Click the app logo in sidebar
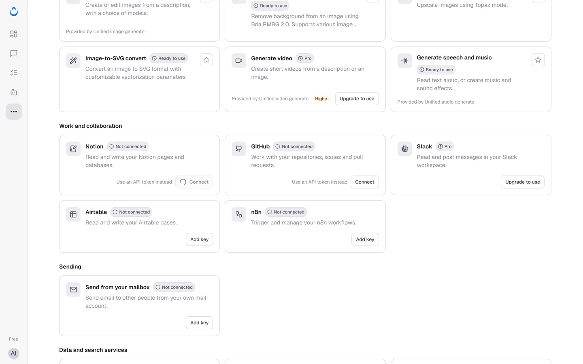Image resolution: width=583 pixels, height=364 pixels. (14, 12)
